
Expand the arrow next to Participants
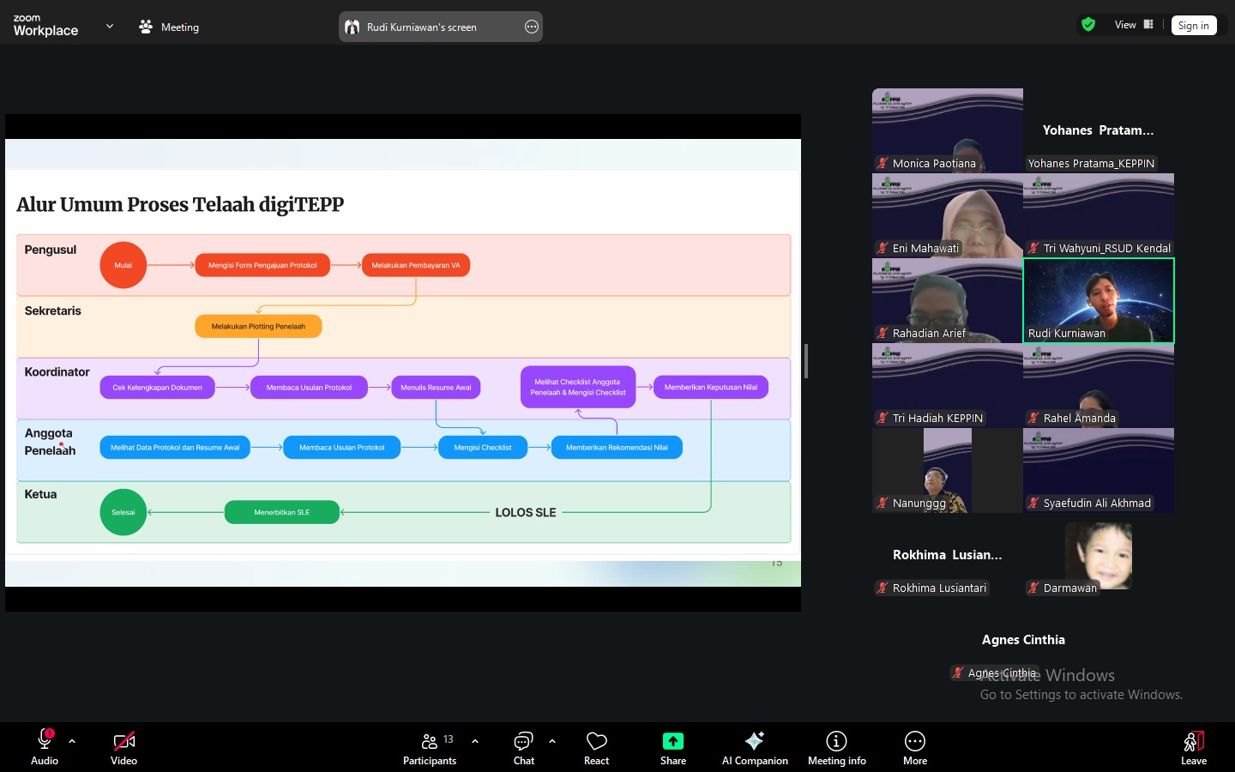(x=475, y=741)
